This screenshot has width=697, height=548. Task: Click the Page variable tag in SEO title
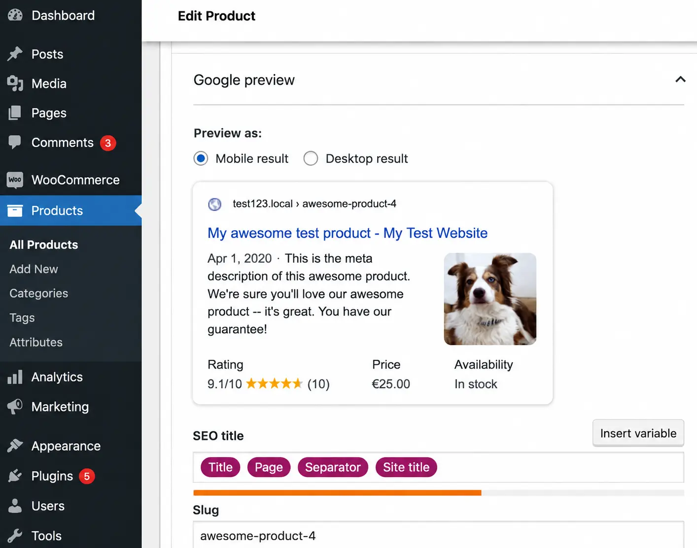click(x=269, y=467)
